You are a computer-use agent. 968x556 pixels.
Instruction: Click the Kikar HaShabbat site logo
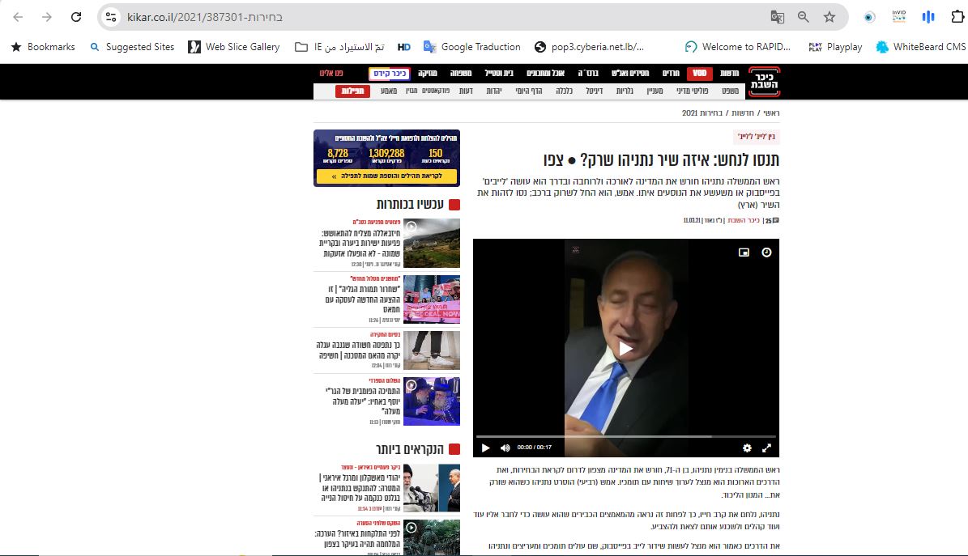click(764, 82)
